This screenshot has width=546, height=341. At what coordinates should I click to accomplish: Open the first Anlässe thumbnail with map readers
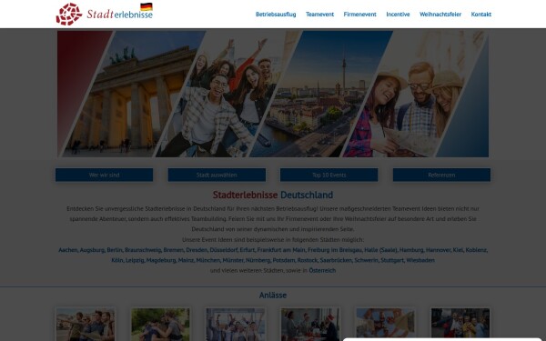click(86, 325)
